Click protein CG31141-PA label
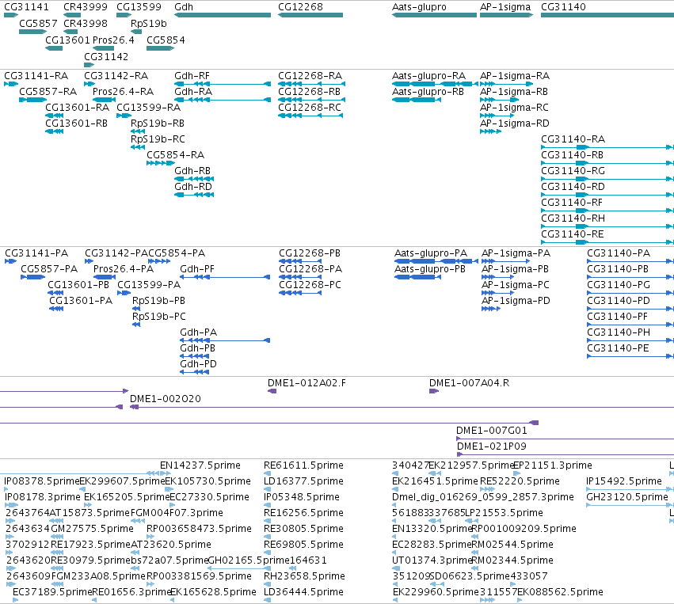 (36, 253)
